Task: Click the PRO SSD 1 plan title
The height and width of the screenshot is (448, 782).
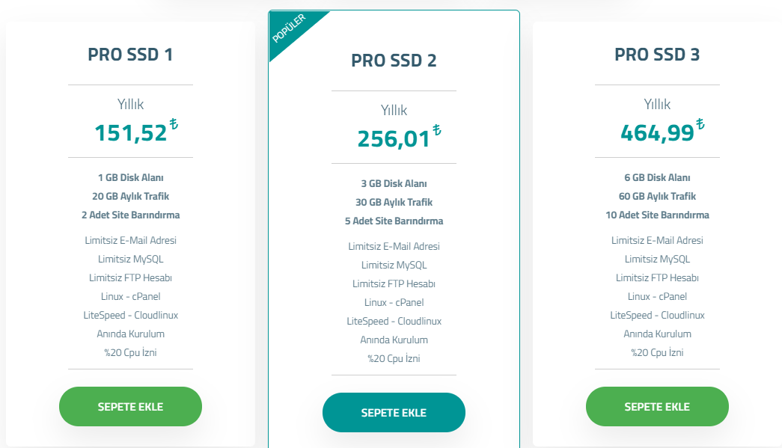Action: pyautogui.click(x=130, y=55)
